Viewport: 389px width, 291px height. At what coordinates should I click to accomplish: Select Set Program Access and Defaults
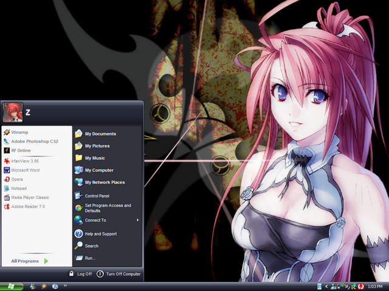103,208
